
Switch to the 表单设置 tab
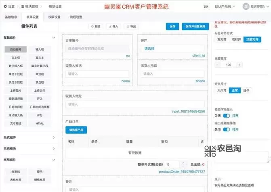click(x=33, y=17)
